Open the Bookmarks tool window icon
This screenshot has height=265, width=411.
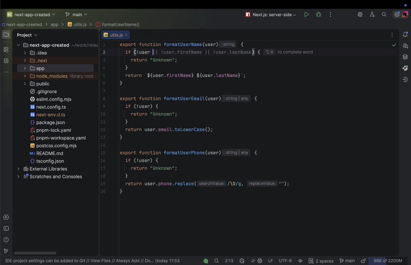pos(6,61)
